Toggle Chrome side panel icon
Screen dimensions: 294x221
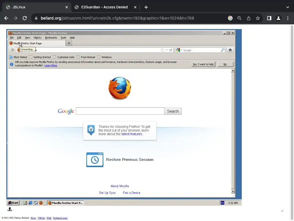[x=269, y=18]
